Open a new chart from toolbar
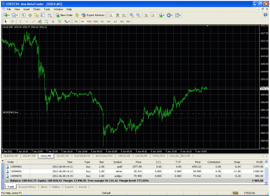The width and height of the screenshot is (270, 196). click(x=6, y=15)
